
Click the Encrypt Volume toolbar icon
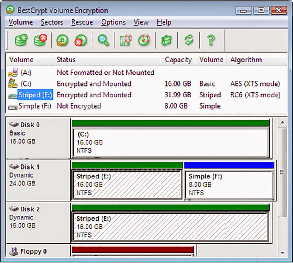pos(21,40)
